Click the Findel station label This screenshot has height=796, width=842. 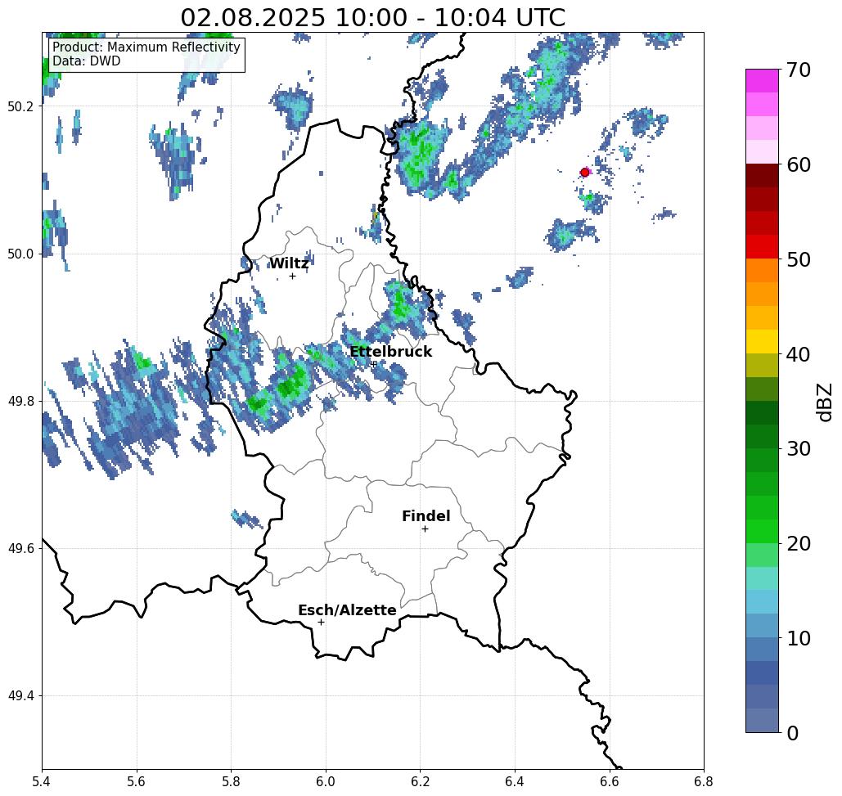[426, 516]
